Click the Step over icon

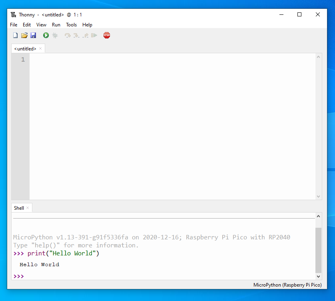pyautogui.click(x=68, y=35)
